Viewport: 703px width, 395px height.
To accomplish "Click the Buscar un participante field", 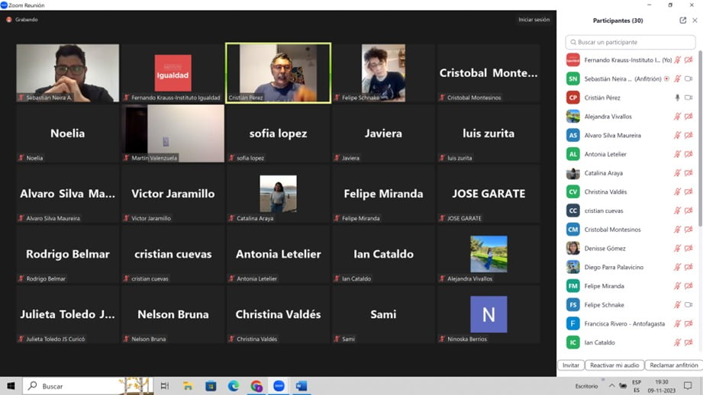I will [630, 43].
